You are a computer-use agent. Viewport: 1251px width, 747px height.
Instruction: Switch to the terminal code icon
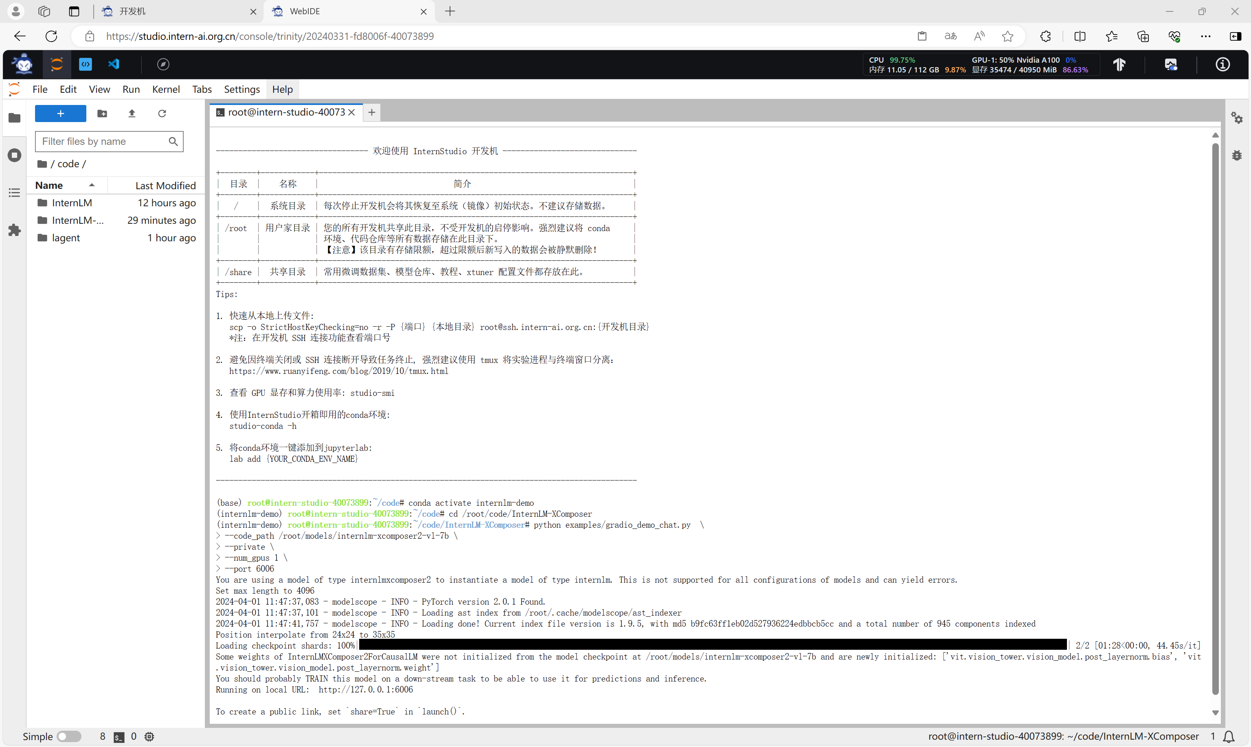86,64
